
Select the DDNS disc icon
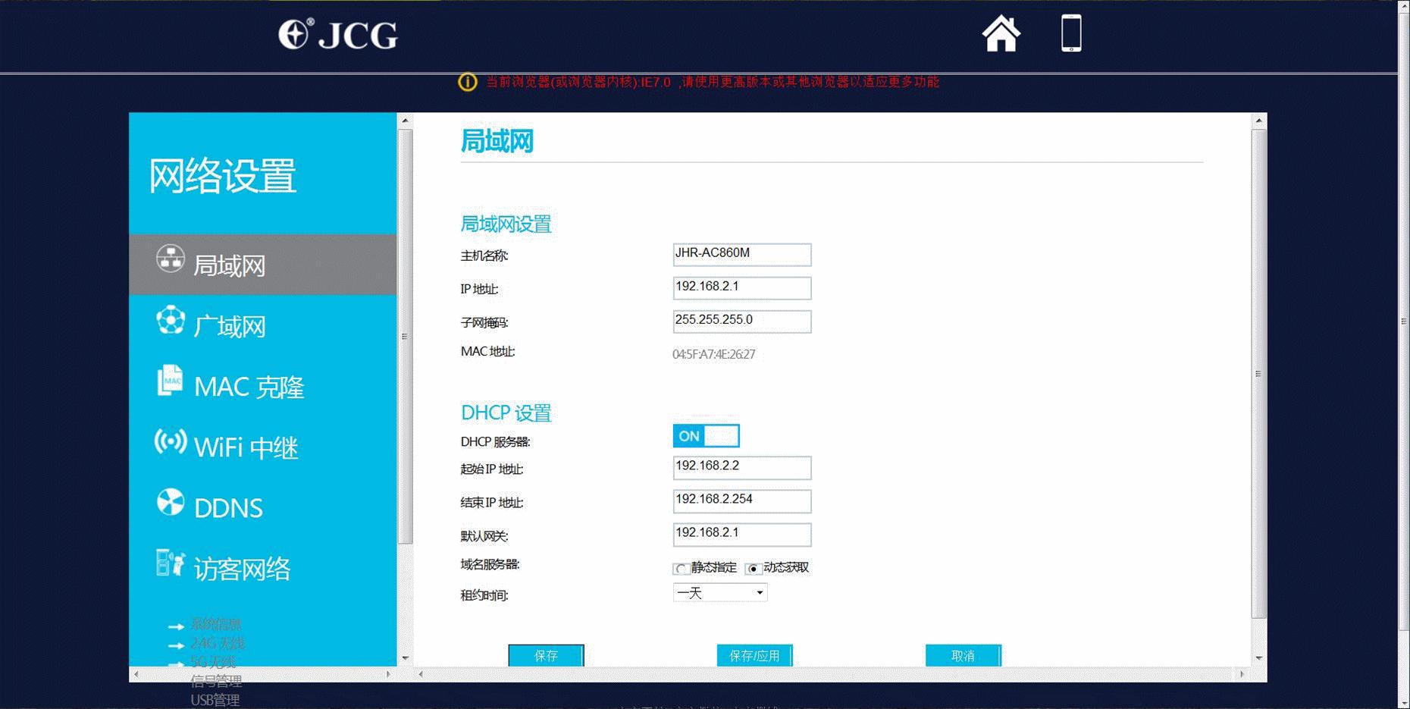tap(170, 503)
